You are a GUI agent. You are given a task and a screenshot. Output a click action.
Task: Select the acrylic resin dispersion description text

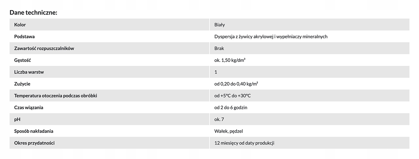click(x=271, y=37)
